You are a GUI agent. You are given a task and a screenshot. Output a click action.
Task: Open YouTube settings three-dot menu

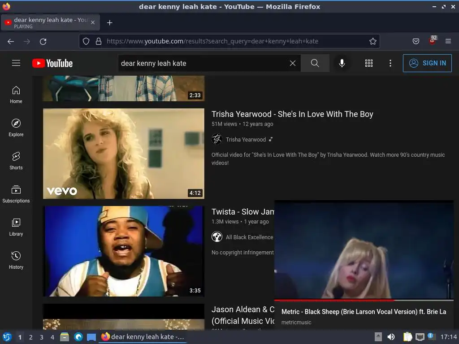390,63
